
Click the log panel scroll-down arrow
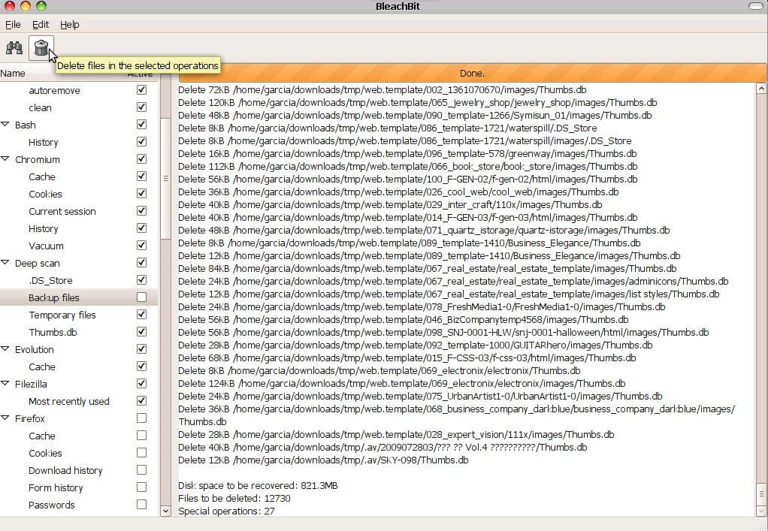point(761,511)
